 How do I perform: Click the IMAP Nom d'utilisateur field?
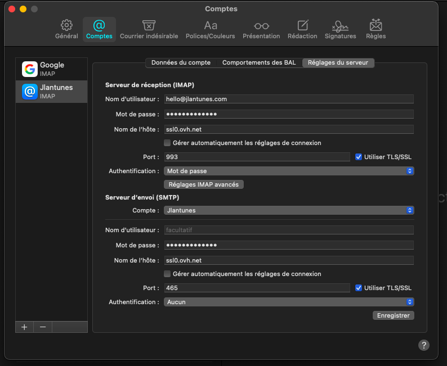pyautogui.click(x=288, y=99)
